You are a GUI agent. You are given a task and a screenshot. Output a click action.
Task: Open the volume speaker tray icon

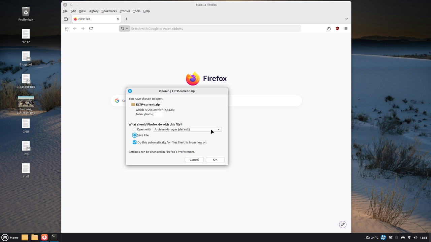(x=415, y=238)
